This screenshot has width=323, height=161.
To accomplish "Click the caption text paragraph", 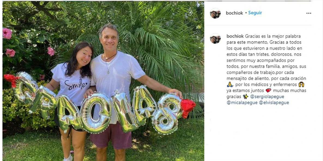I will pyautogui.click(x=266, y=69).
